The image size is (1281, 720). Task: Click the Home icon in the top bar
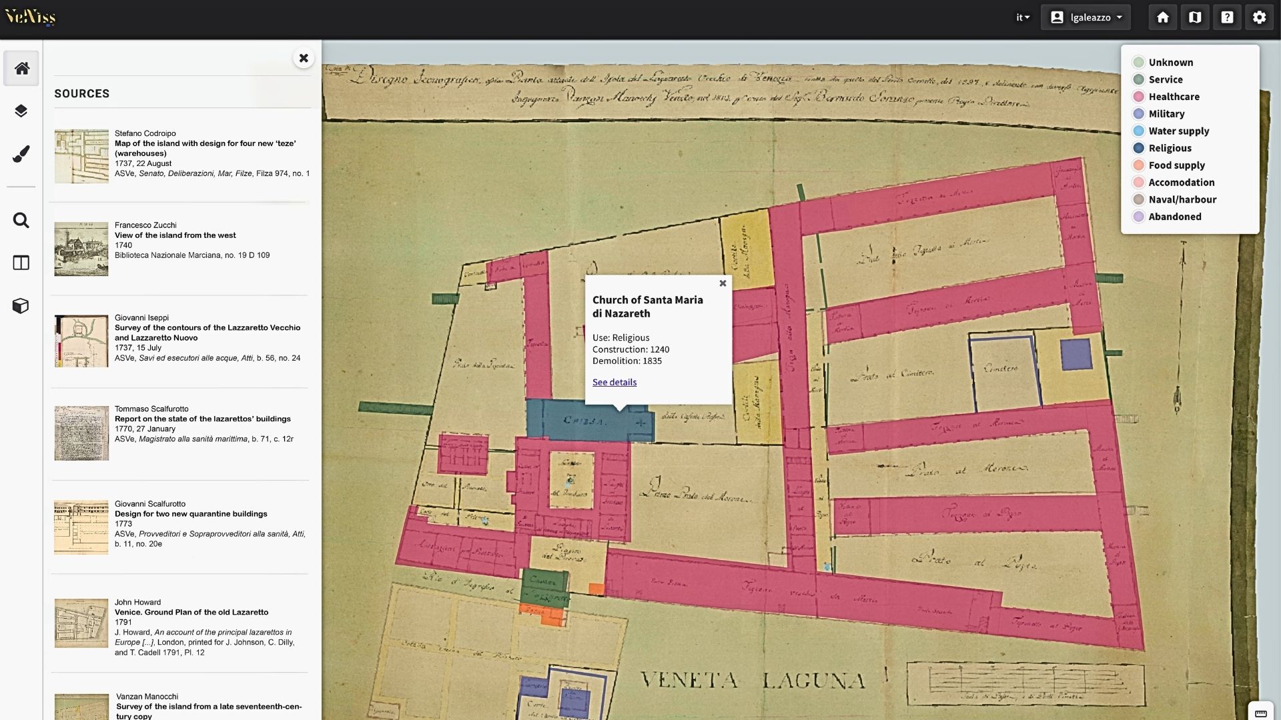coord(1162,17)
